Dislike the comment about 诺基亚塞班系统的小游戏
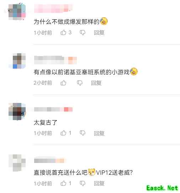The height and width of the screenshot is (193, 180). [x=80, y=83]
